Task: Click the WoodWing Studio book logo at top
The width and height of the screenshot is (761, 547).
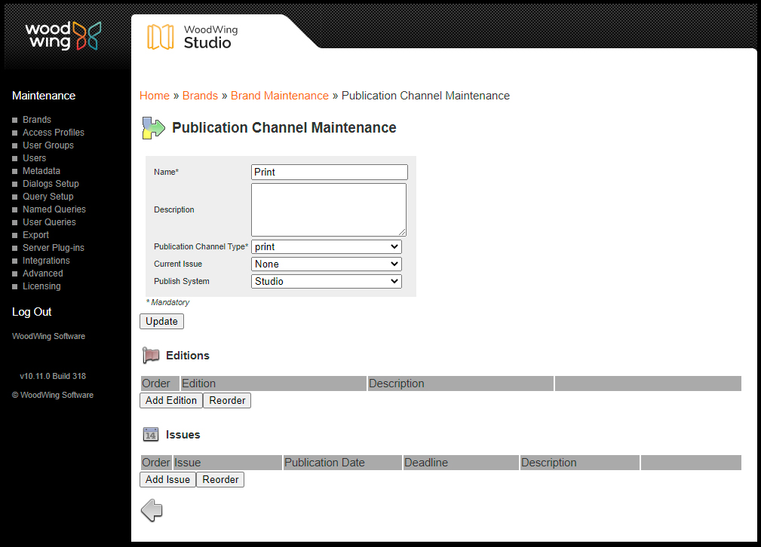Action: 161,35
